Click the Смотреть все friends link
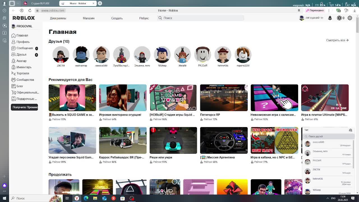 (x=337, y=40)
